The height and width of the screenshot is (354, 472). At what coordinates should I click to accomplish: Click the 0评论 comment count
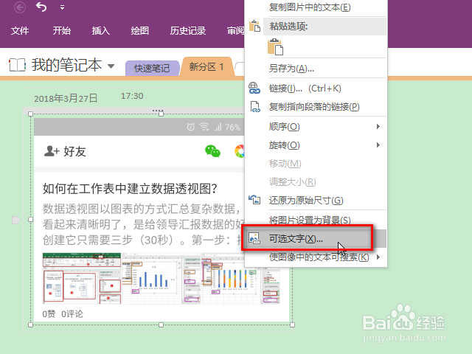[x=72, y=314]
